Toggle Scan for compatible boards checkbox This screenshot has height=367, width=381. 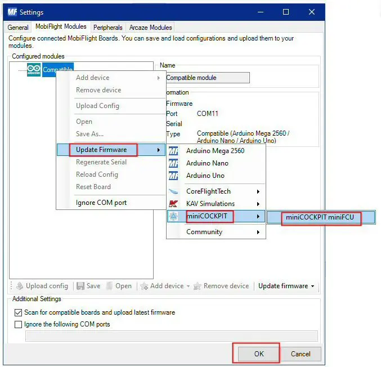(x=18, y=312)
